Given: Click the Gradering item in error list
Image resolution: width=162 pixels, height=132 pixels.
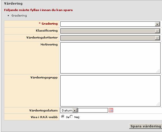Looking at the screenshot, I should click(19, 16).
